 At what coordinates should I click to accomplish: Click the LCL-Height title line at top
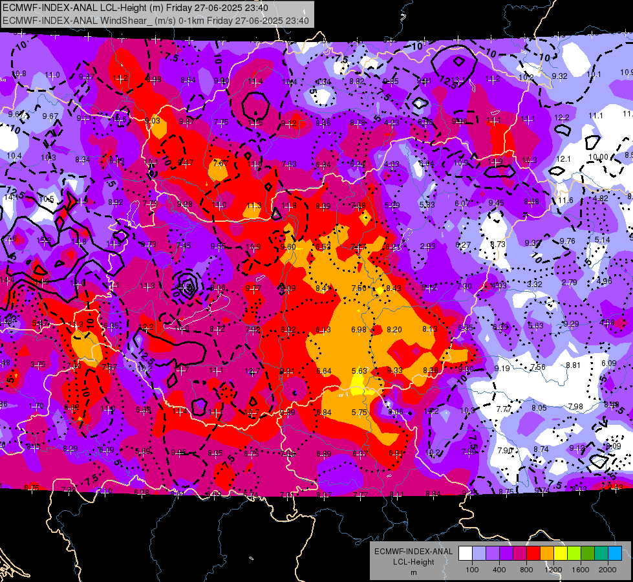tap(135, 8)
